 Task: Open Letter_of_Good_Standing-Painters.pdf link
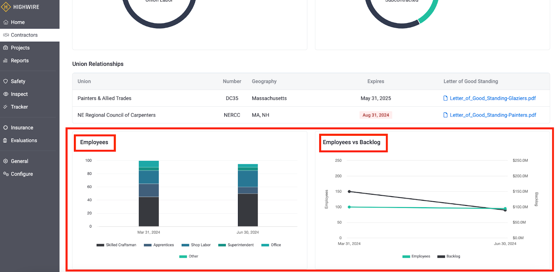(493, 115)
